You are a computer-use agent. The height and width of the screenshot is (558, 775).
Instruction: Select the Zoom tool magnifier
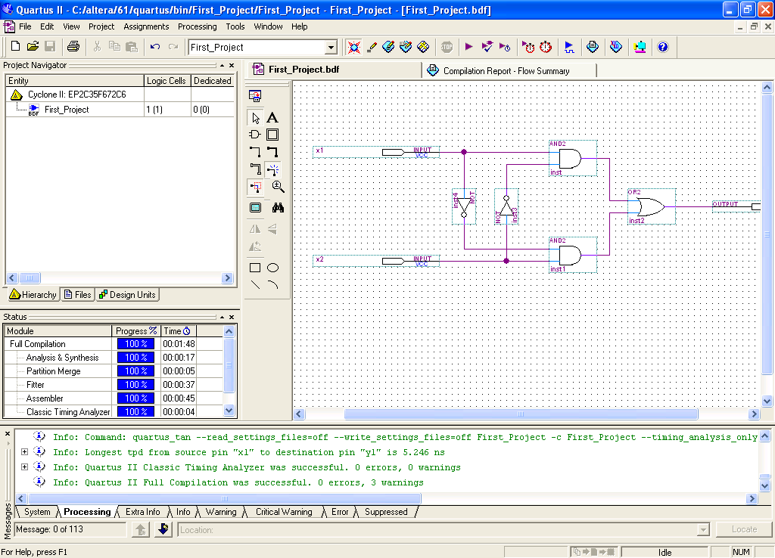(x=278, y=187)
